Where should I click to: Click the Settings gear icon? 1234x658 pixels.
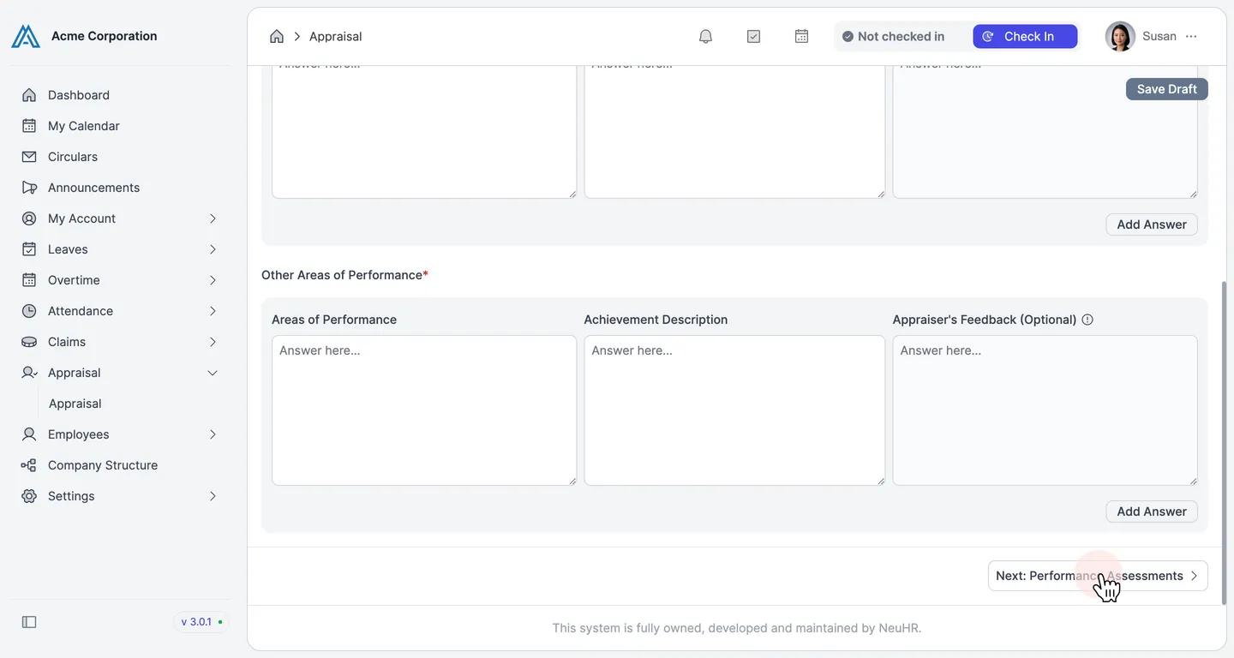tap(29, 496)
